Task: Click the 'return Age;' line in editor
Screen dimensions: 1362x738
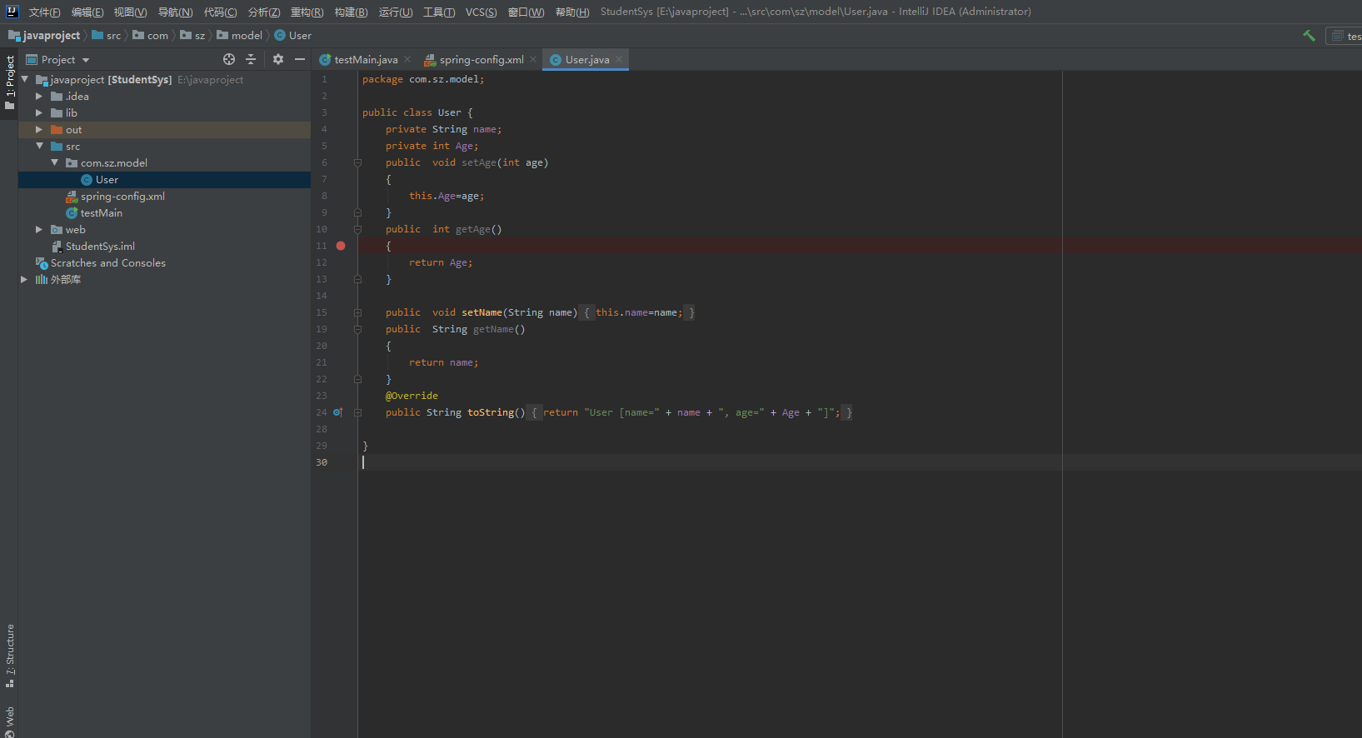Action: click(x=441, y=262)
